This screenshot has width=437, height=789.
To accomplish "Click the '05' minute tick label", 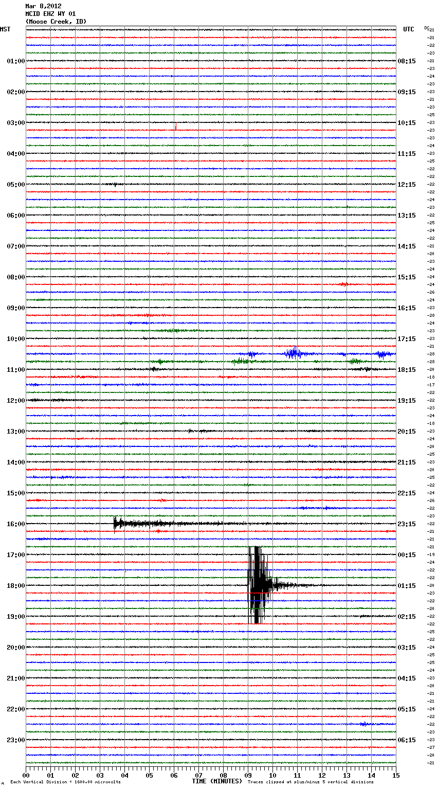I will click(x=149, y=775).
